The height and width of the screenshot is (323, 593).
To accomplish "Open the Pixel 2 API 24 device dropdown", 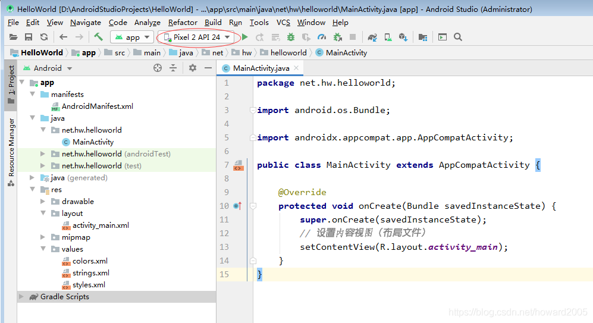I will pos(197,37).
